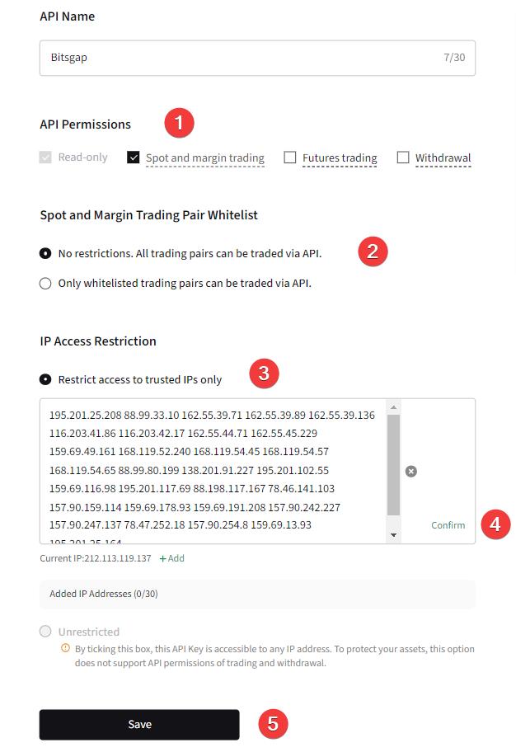The width and height of the screenshot is (516, 752).
Task: Expand Added IP Addresses section
Action: (x=257, y=594)
